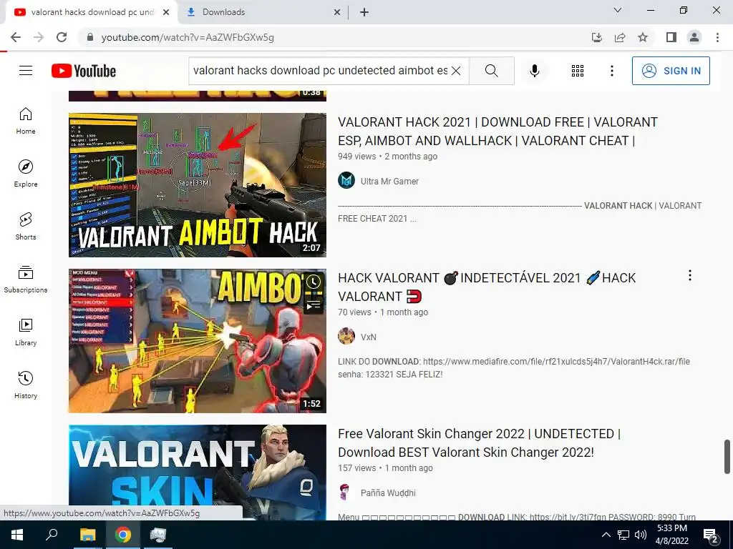The image size is (733, 549).
Task: Click the magnifier search button
Action: click(491, 71)
